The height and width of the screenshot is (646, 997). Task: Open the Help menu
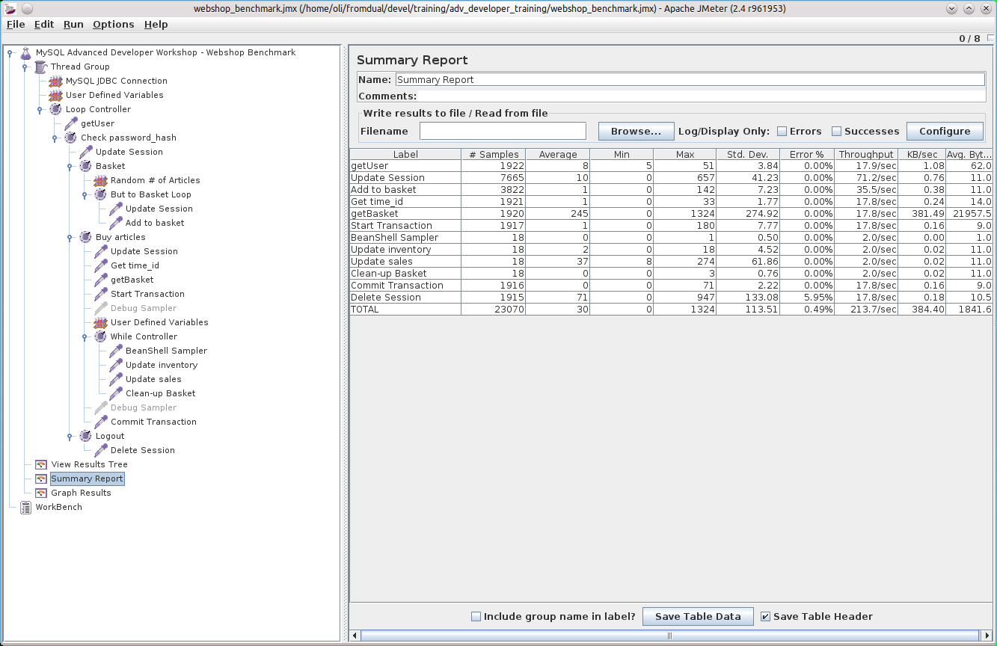click(x=156, y=24)
